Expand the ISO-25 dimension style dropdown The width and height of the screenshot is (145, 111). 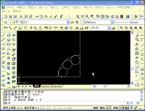[x=109, y=28]
